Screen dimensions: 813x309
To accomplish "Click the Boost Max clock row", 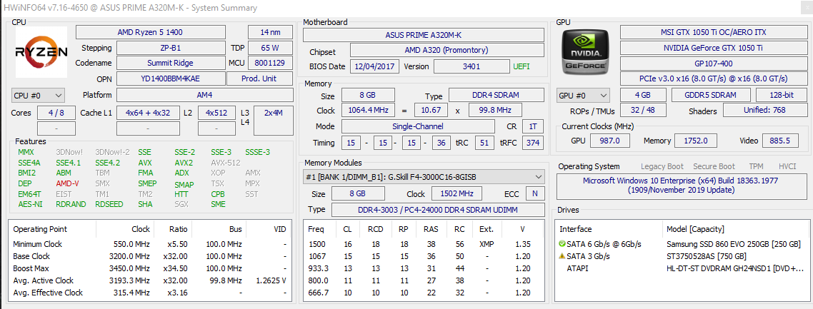I will tap(150, 268).
